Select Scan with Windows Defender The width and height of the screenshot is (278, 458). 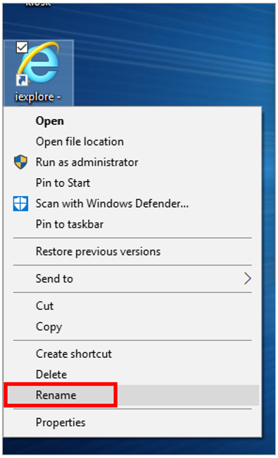coord(112,204)
